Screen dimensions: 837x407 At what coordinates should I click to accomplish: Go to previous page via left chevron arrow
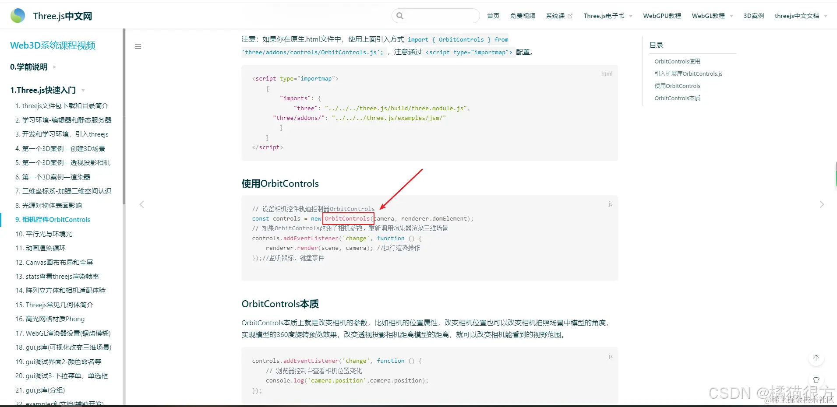pyautogui.click(x=141, y=204)
